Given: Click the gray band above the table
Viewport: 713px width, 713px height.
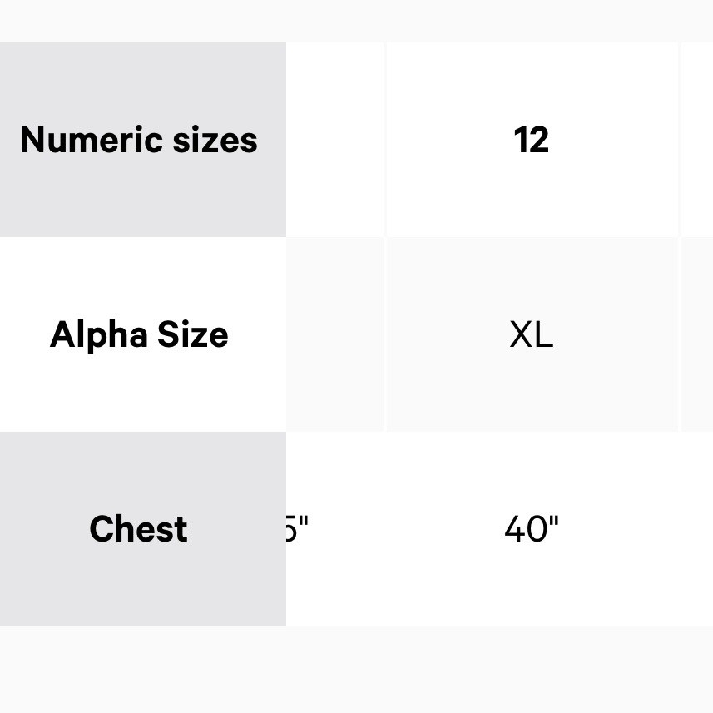Looking at the screenshot, I should point(356,21).
